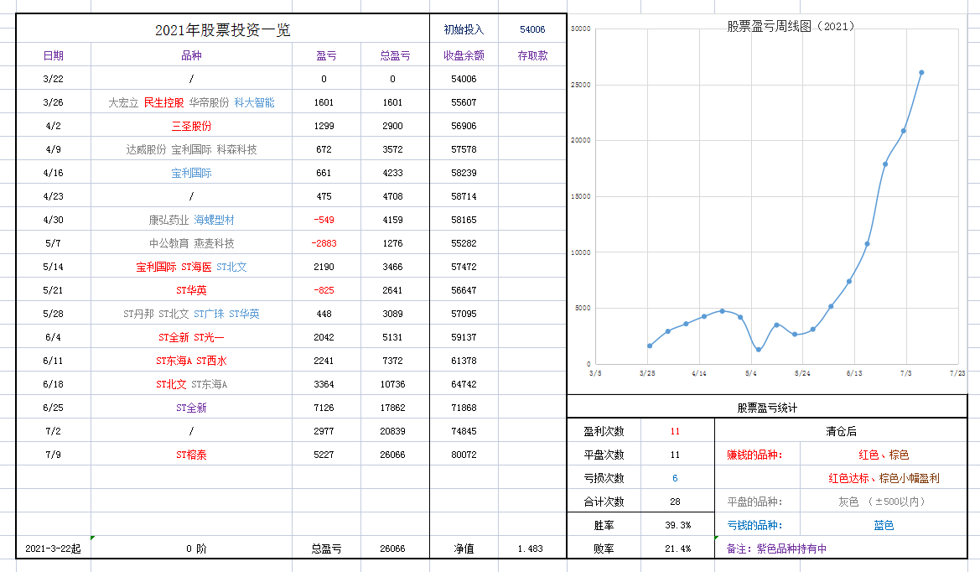Click the highest data point on chart line

point(921,72)
